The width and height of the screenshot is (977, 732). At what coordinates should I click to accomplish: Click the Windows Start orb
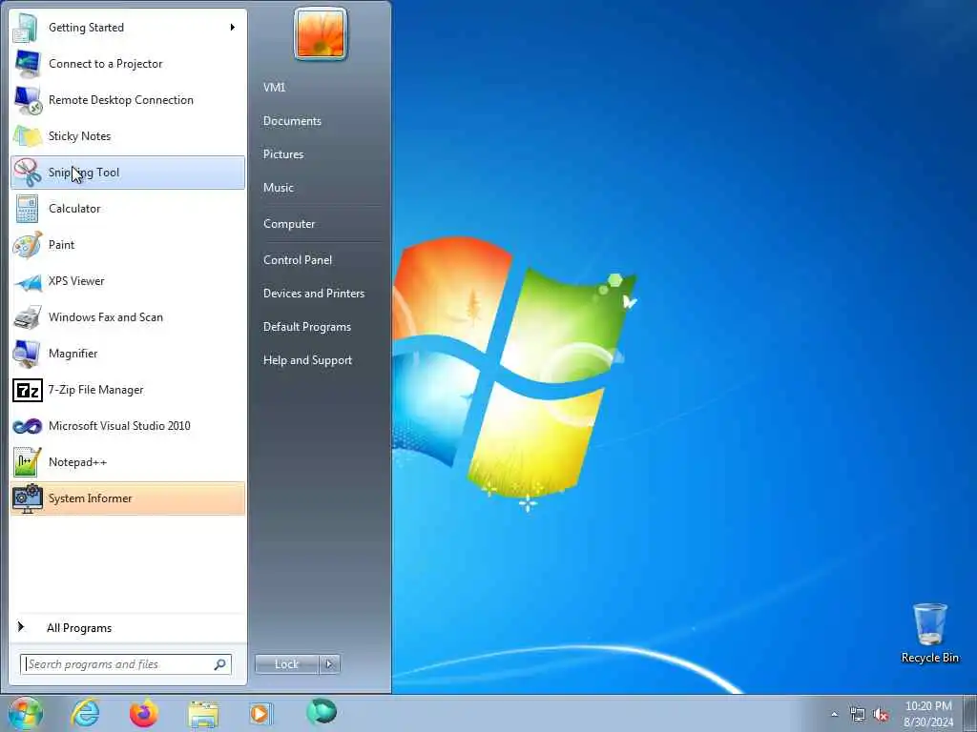25,713
